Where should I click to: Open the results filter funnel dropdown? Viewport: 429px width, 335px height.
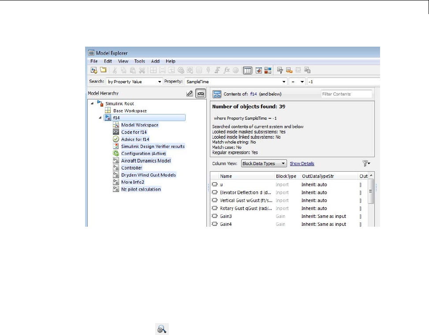pos(366,163)
